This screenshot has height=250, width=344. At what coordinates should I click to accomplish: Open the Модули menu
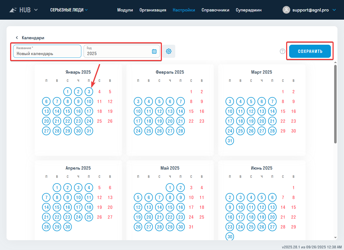click(x=125, y=10)
